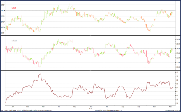Click the Apr month label
The image size is (181, 112).
[59, 107]
